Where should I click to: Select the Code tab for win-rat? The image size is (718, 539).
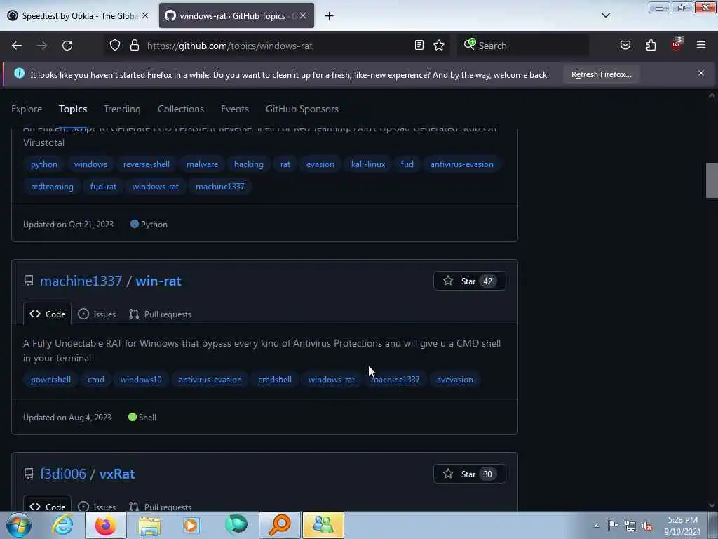pyautogui.click(x=48, y=314)
